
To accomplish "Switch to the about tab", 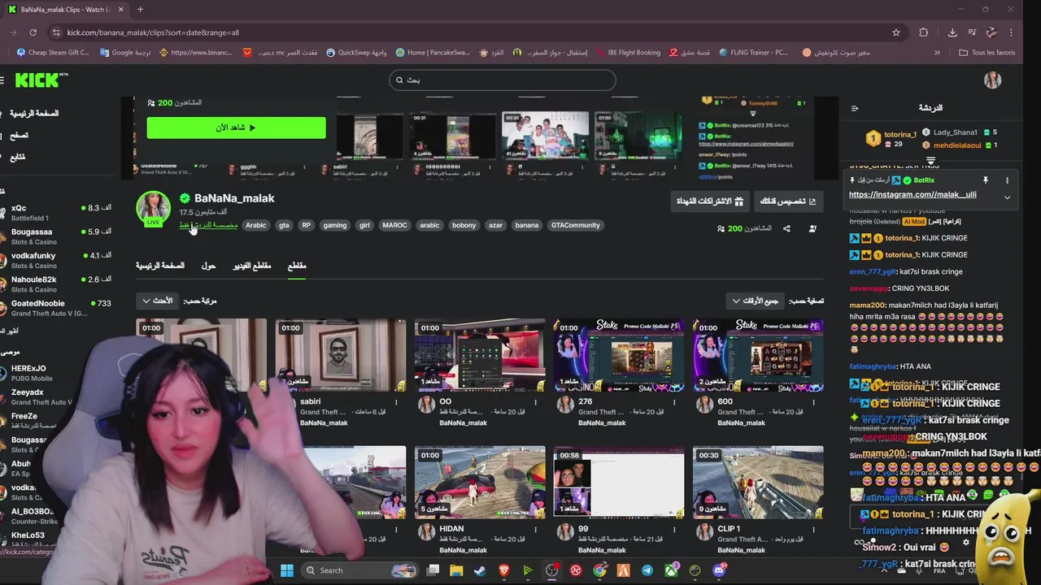I will 208,266.
